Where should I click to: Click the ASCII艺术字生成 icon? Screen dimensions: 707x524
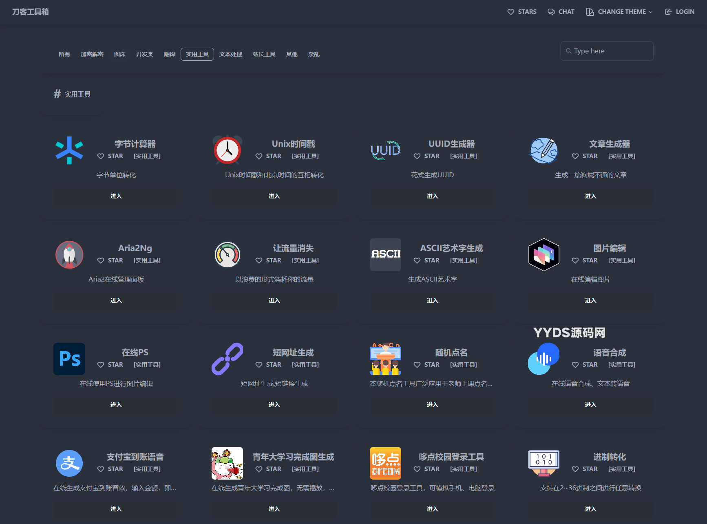pyautogui.click(x=385, y=255)
